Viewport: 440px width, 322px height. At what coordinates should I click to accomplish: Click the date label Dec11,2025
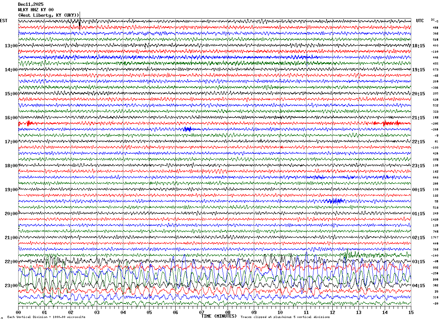tap(31, 4)
